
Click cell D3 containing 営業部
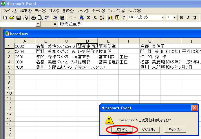click(87, 56)
